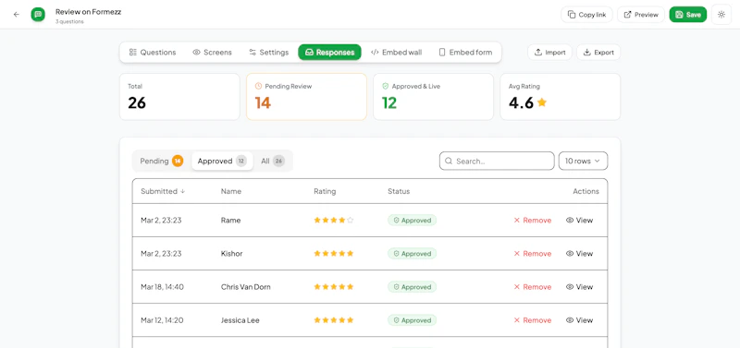Go to the Settings tab

pyautogui.click(x=268, y=53)
